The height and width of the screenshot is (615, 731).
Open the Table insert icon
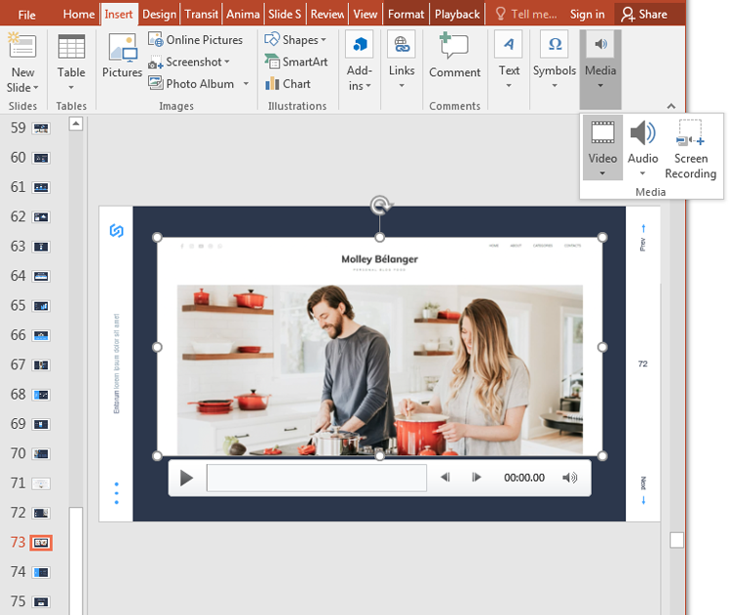(x=71, y=47)
